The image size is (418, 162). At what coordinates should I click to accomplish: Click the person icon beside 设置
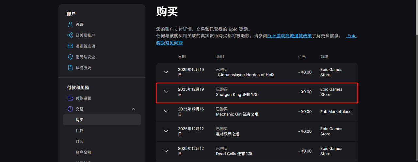70,24
